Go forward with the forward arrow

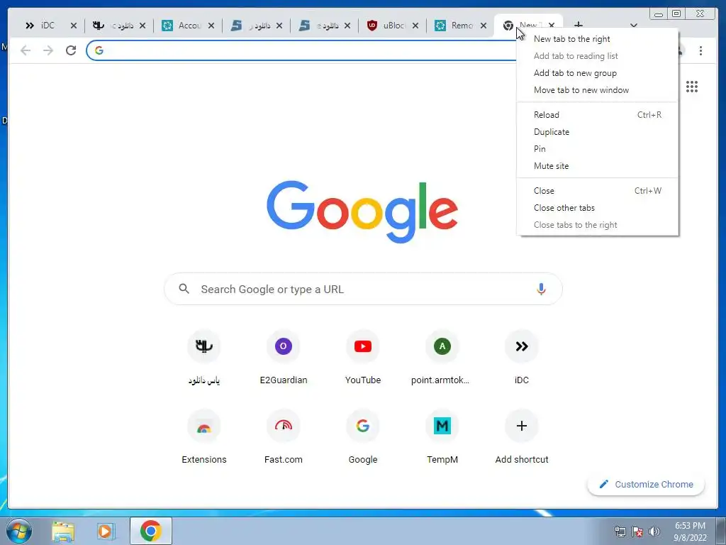point(48,50)
